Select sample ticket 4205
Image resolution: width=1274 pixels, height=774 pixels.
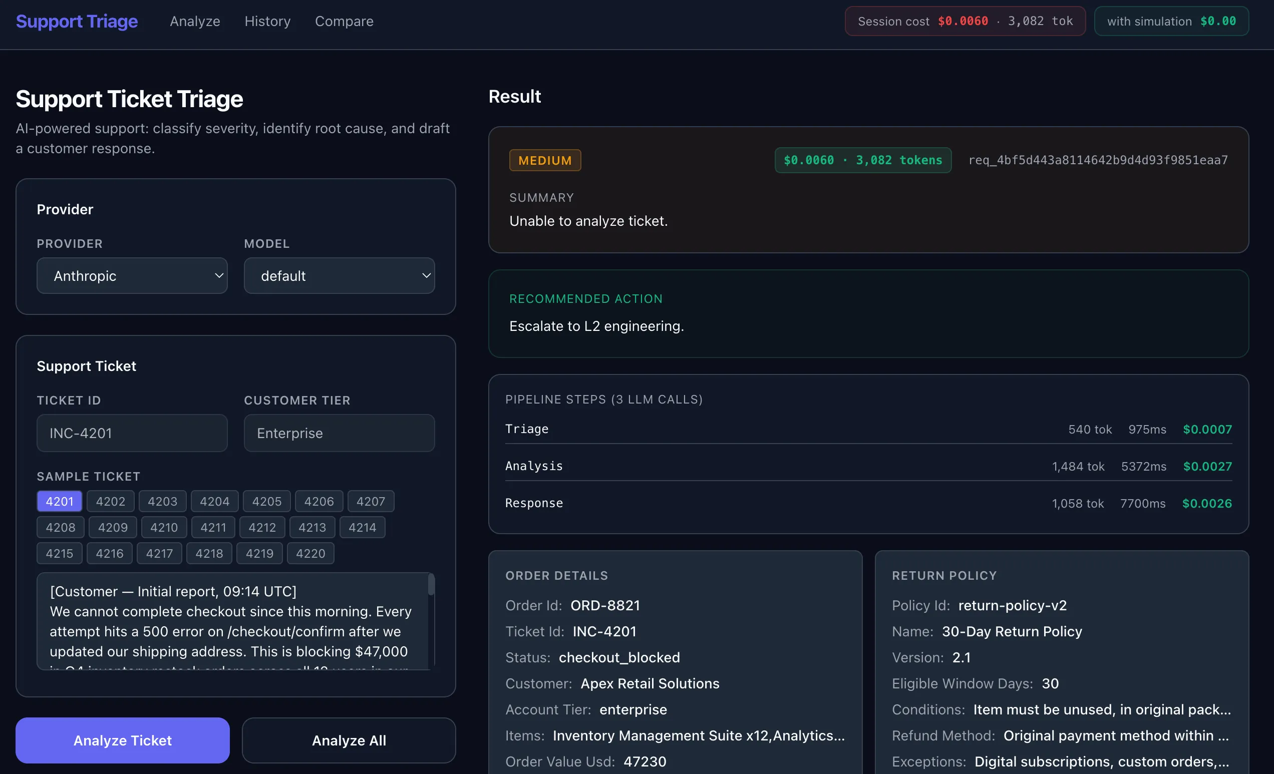(266, 501)
